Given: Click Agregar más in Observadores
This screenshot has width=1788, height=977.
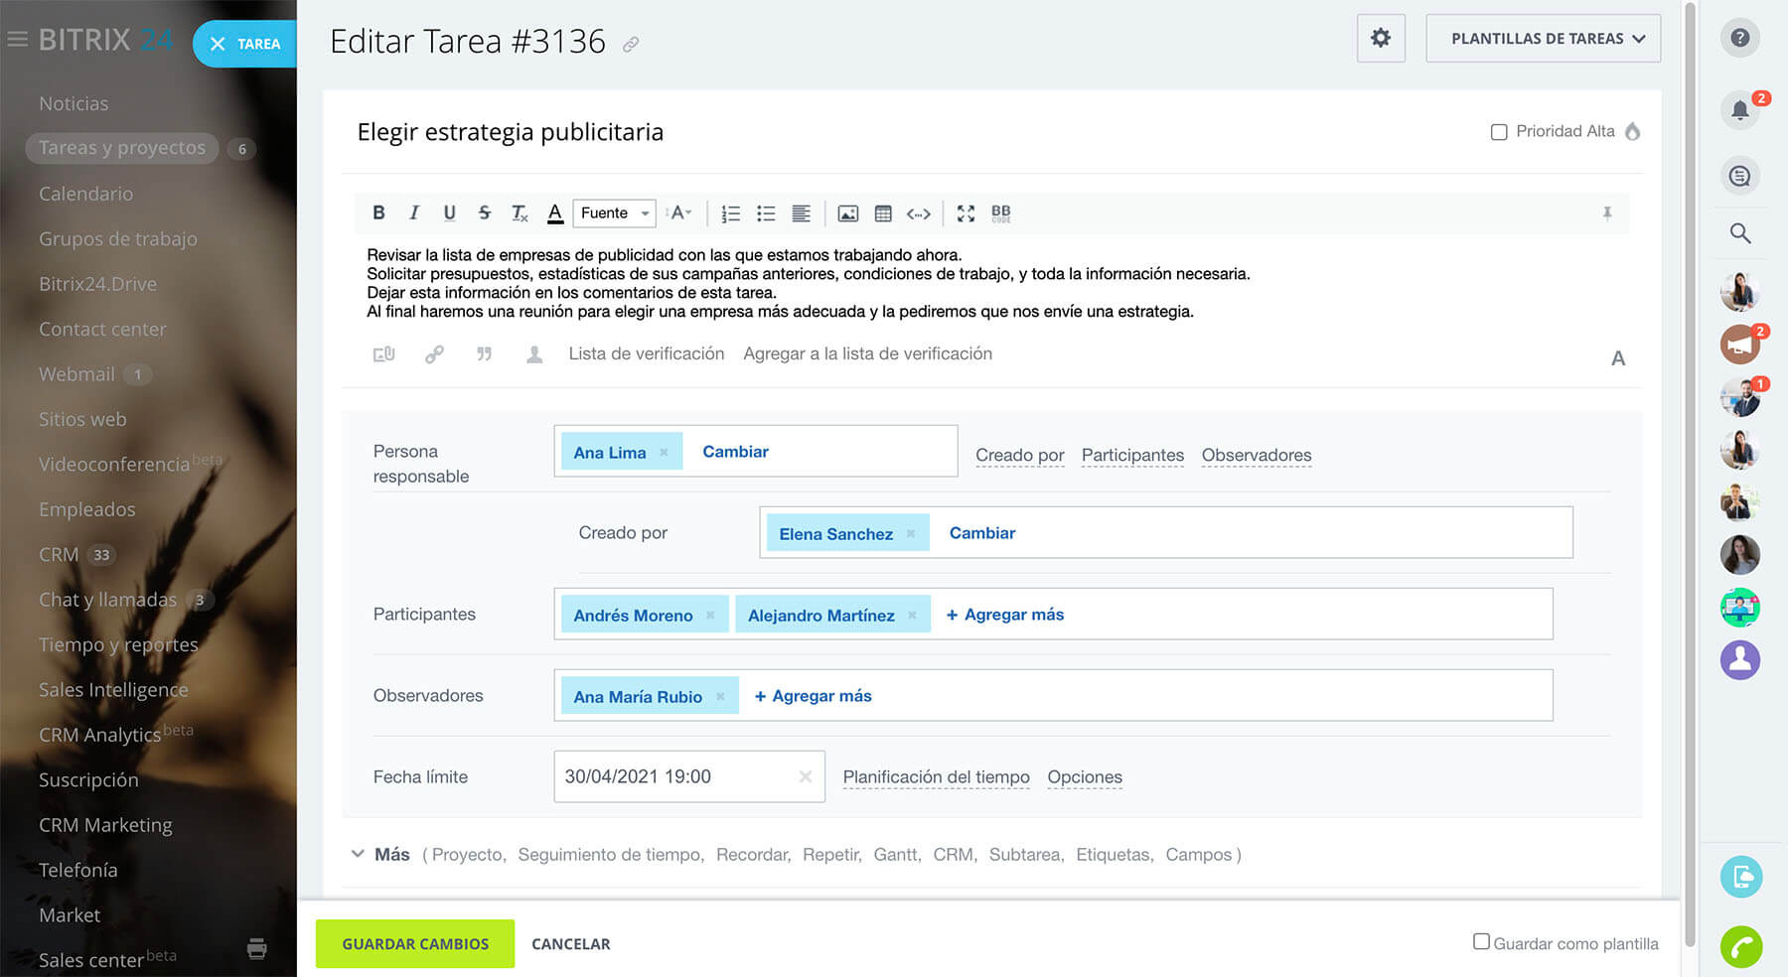Looking at the screenshot, I should 813,696.
